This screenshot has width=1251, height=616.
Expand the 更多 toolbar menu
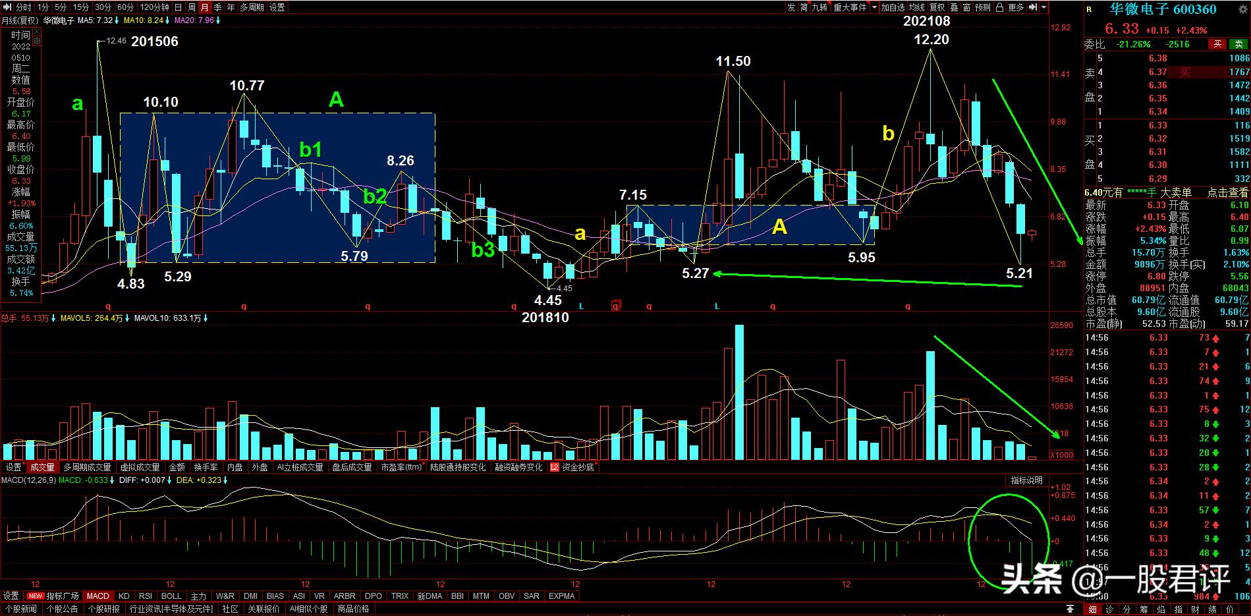(1016, 7)
